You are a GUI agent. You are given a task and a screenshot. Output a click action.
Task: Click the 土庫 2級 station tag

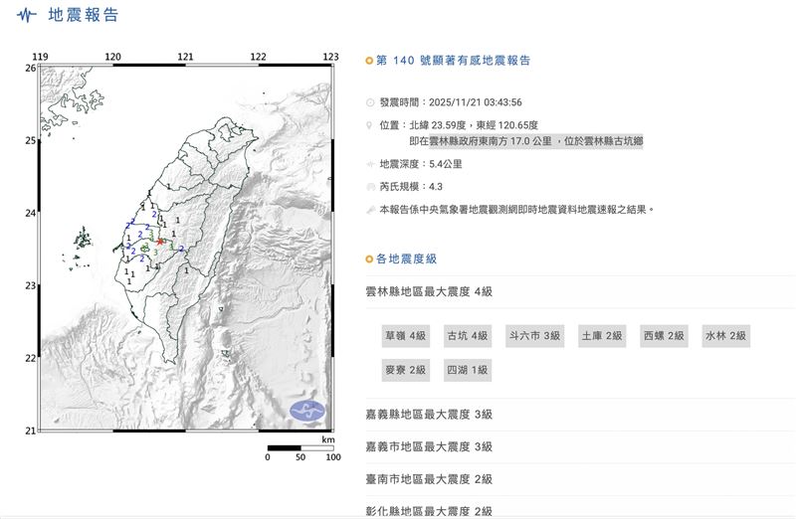[x=602, y=336]
